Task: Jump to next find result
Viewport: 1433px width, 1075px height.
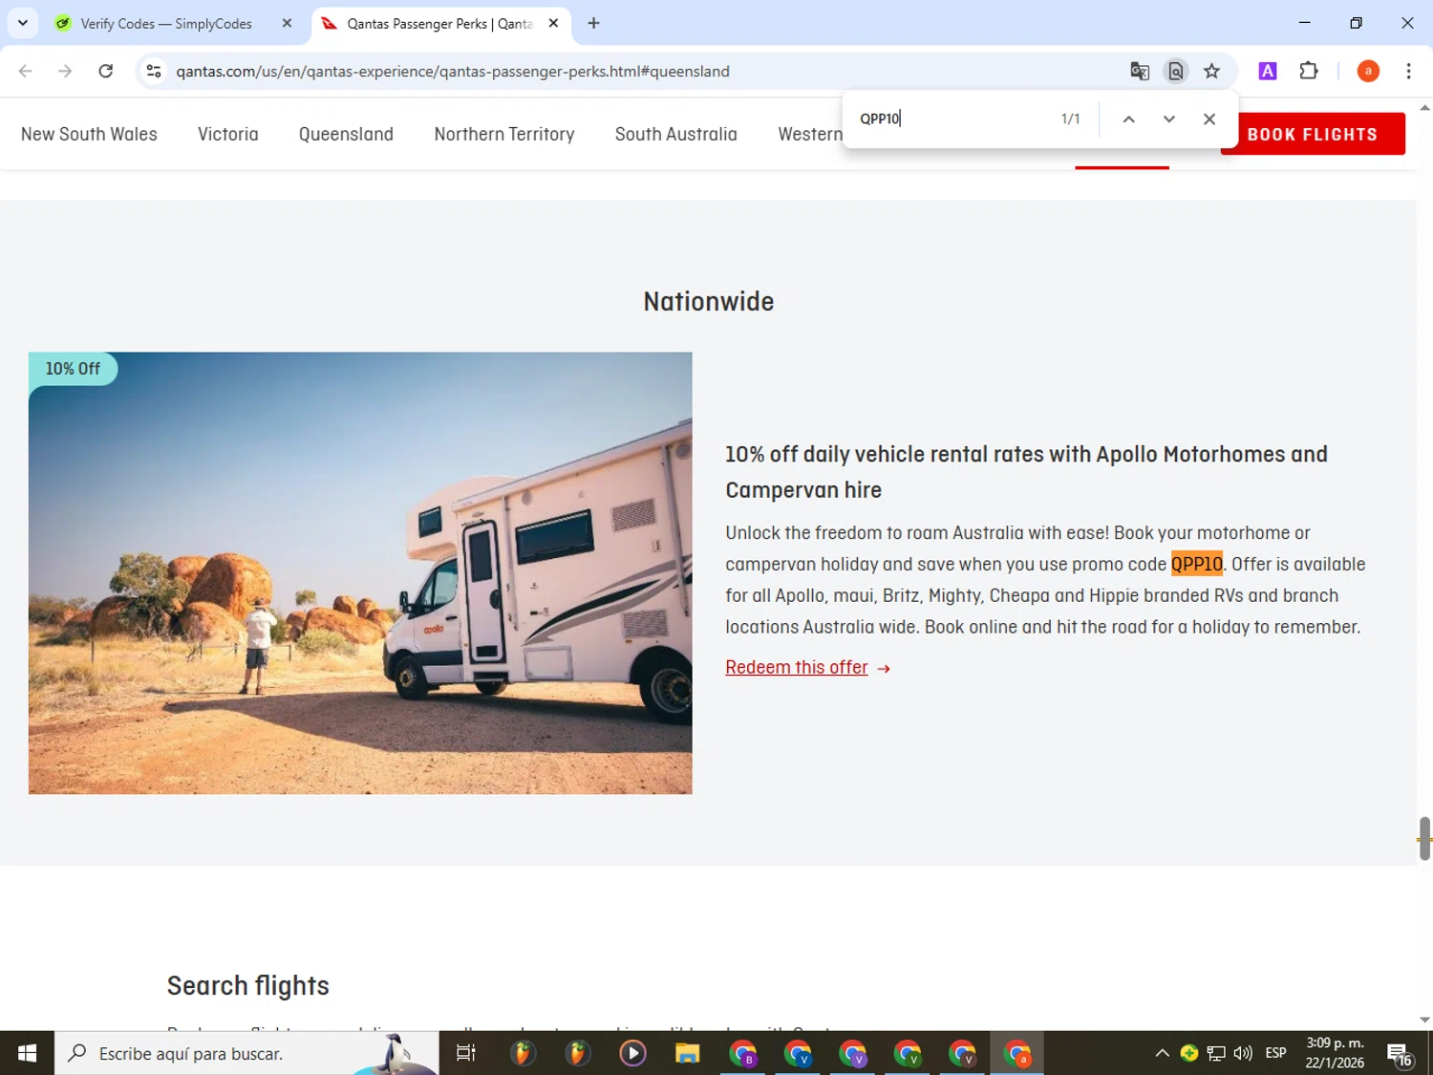Action: [x=1168, y=119]
